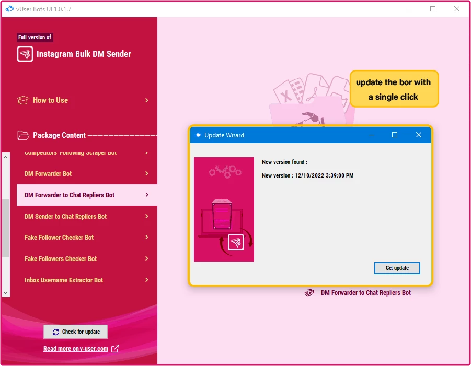
Task: Minimize the vUser Bots UI window
Action: 409,9
